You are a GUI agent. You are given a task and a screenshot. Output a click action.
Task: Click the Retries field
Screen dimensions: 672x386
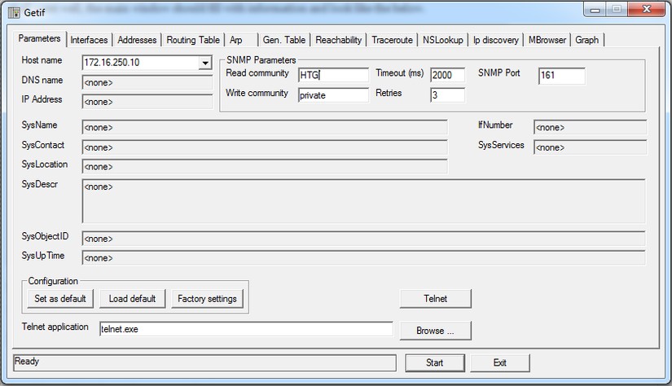448,95
